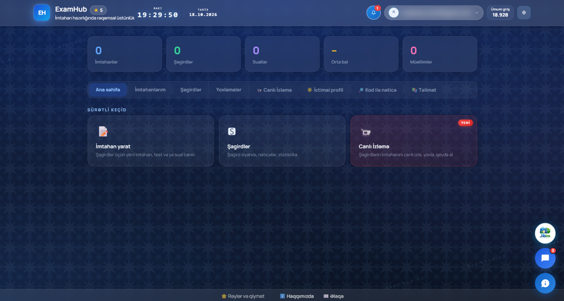Screen dimensions: 564x301
Task: Open the Canlı İzləmə quick card
Action: click(x=413, y=141)
